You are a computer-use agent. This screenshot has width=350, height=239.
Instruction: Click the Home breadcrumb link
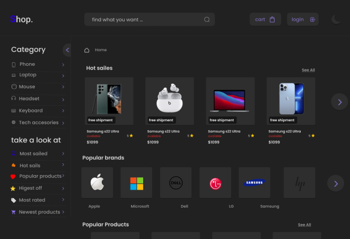coord(101,50)
